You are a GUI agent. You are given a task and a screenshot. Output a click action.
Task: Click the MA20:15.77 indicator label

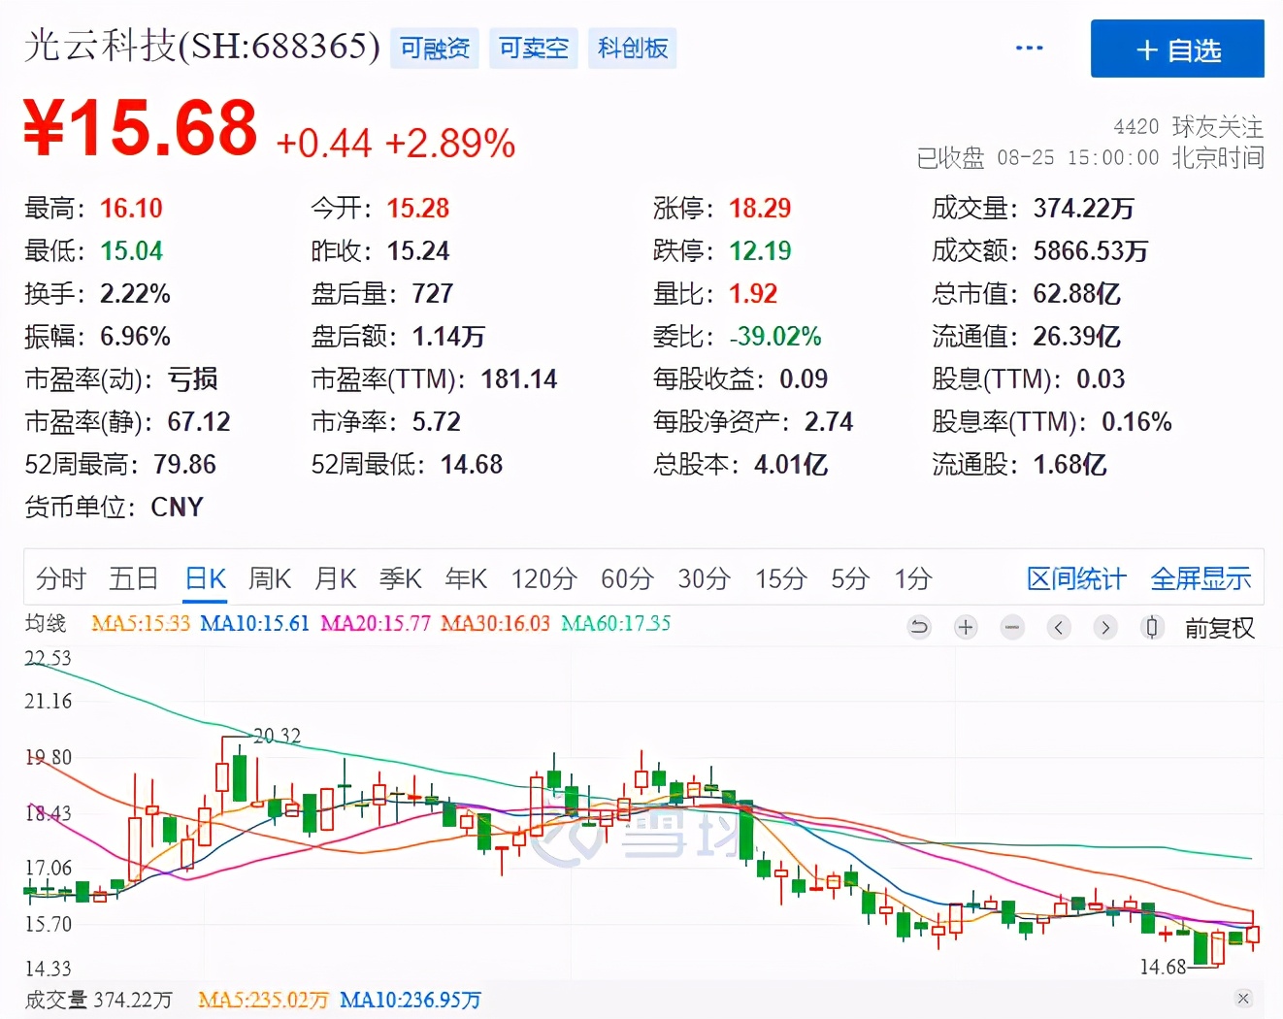click(x=376, y=623)
